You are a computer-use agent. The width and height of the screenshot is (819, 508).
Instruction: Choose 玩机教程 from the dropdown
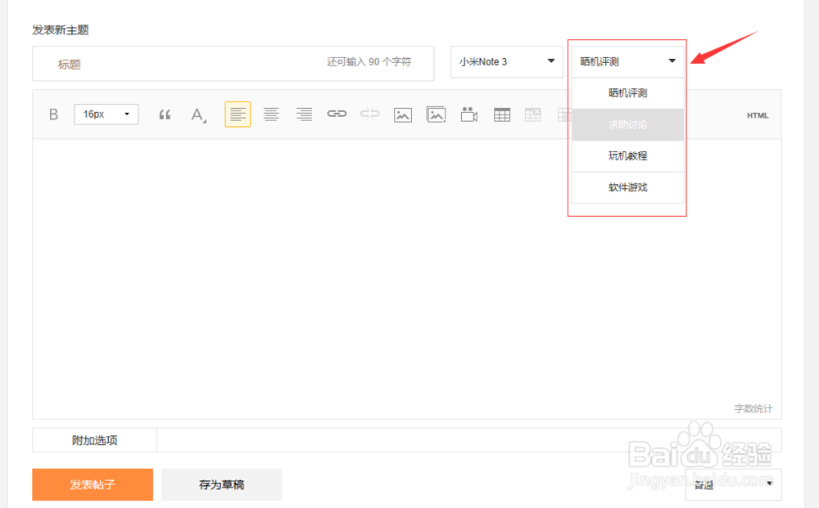628,156
